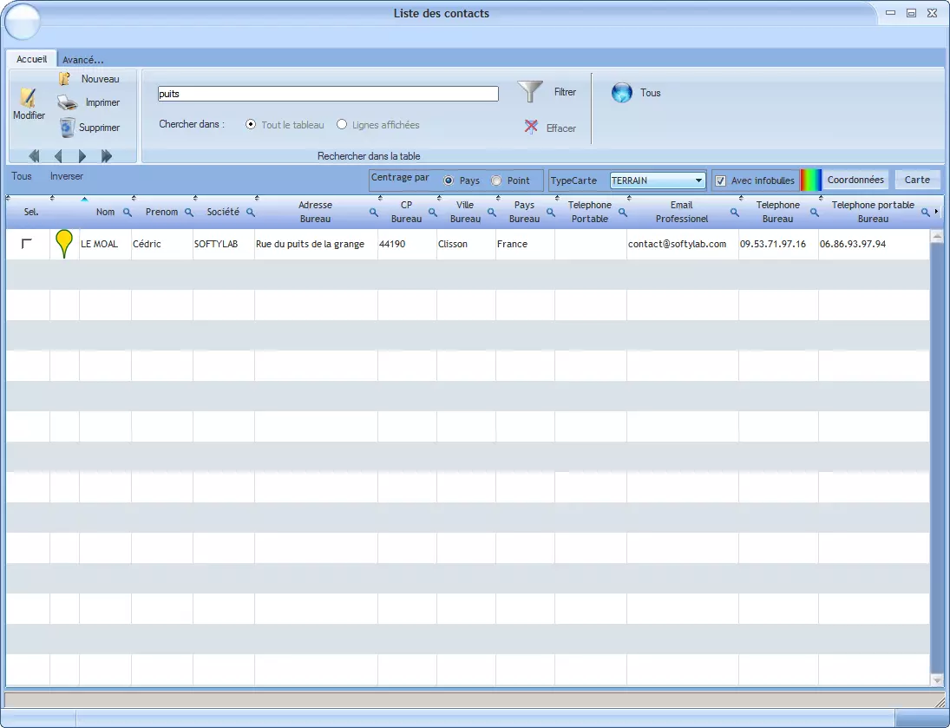Click scrollbar up arrow of table
This screenshot has width=950, height=728.
937,236
